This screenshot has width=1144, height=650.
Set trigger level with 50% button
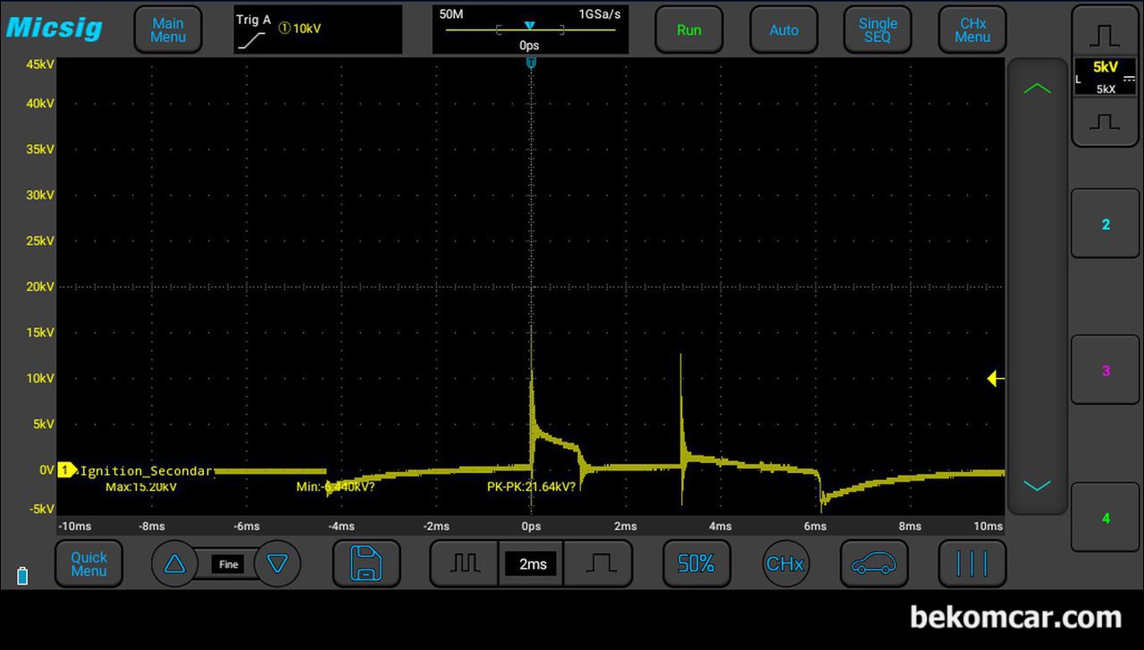pos(695,564)
